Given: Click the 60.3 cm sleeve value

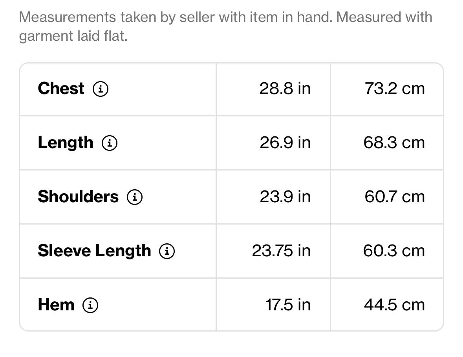Looking at the screenshot, I should (x=394, y=251).
